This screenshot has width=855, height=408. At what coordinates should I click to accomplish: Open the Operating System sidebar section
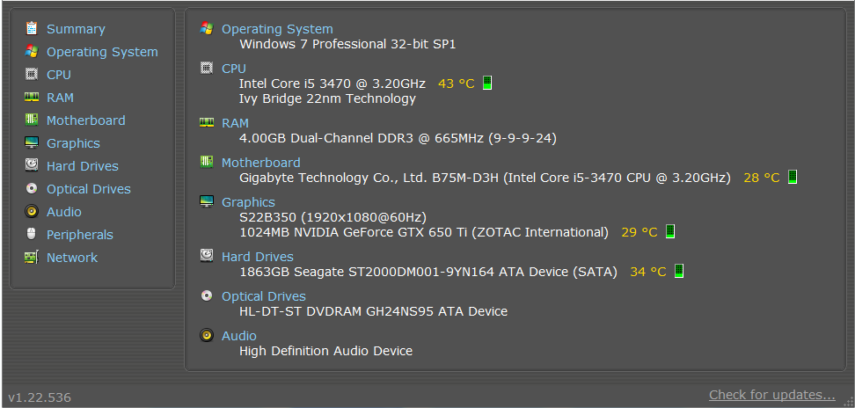(102, 52)
